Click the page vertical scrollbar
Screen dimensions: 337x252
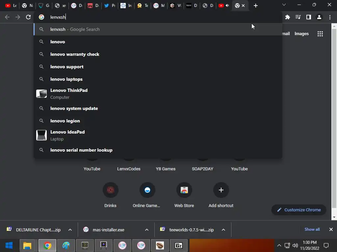(x=334, y=118)
